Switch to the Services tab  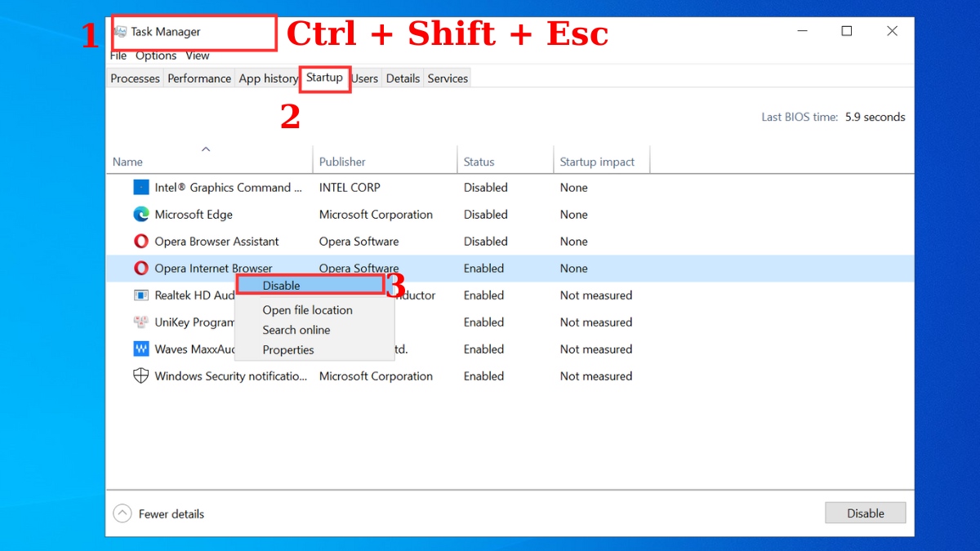pos(448,78)
